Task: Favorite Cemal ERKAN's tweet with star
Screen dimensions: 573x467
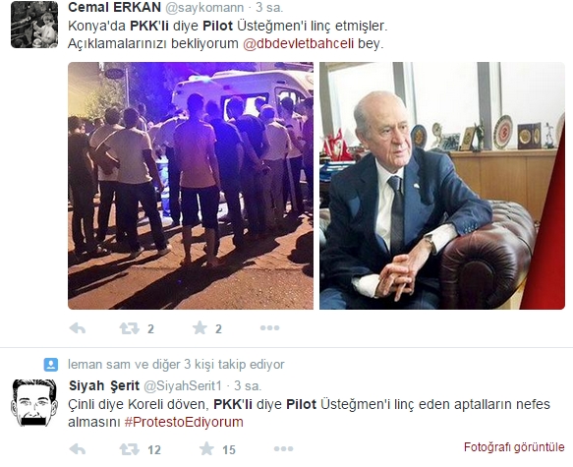Action: coord(200,327)
